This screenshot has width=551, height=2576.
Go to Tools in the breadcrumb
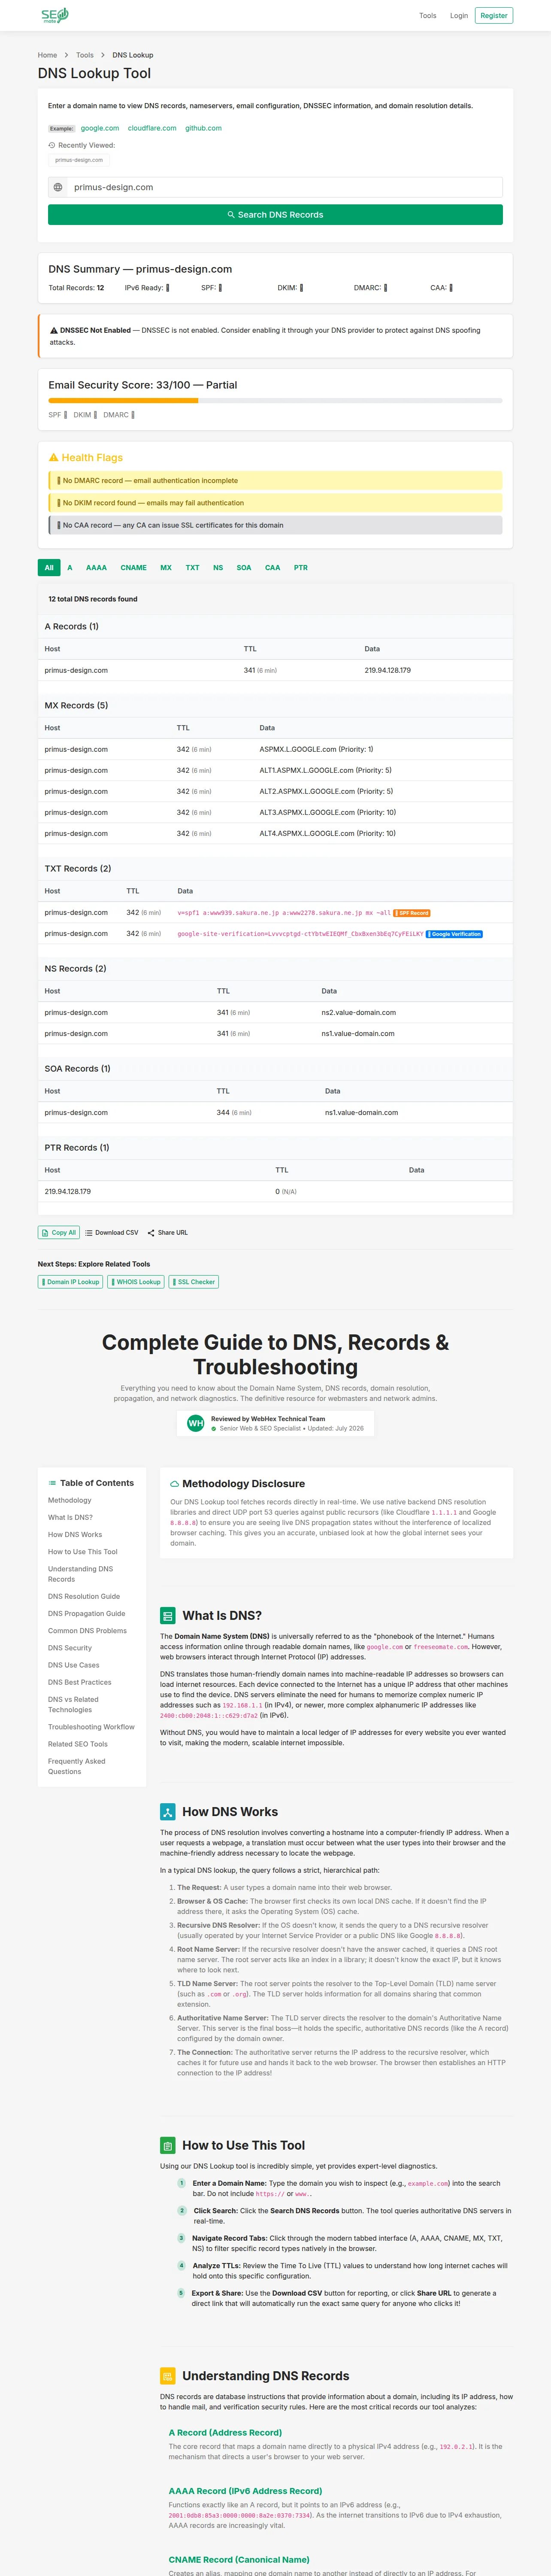pos(85,55)
